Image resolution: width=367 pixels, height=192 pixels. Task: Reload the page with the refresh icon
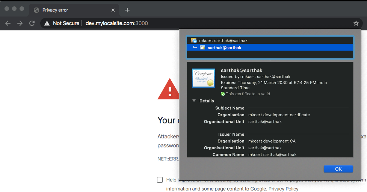pos(32,23)
